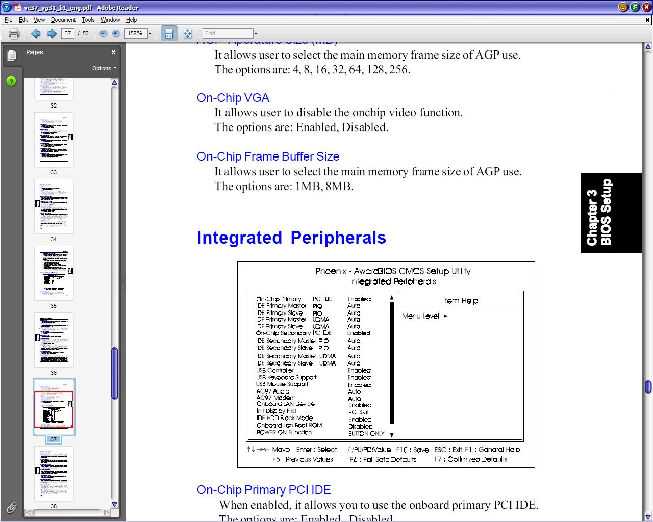
Task: Open the Document menu
Action: 63,20
